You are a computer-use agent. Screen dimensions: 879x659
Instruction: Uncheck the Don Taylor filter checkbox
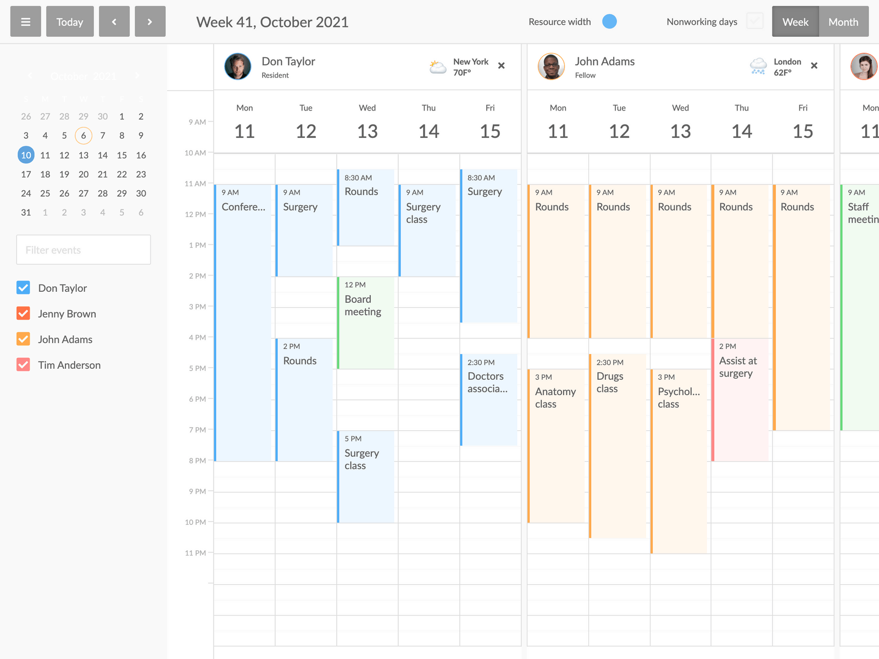coord(23,287)
